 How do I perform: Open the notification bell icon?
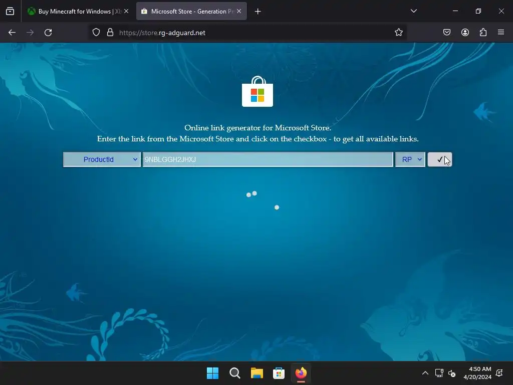[499, 373]
